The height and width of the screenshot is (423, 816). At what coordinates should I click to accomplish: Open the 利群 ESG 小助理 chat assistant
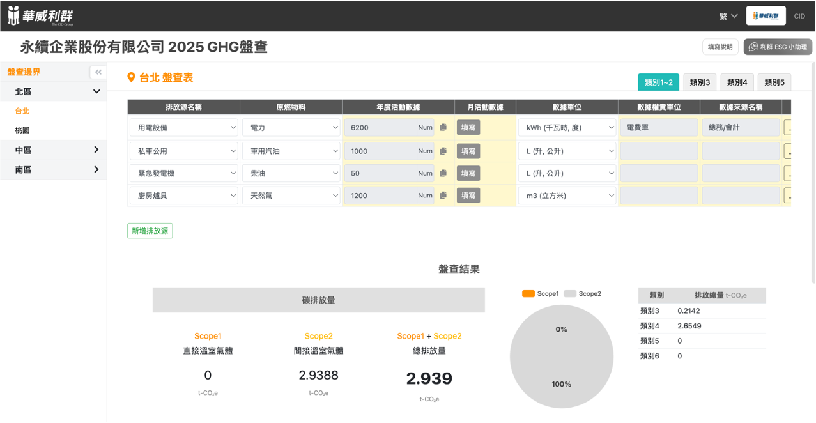[778, 47]
